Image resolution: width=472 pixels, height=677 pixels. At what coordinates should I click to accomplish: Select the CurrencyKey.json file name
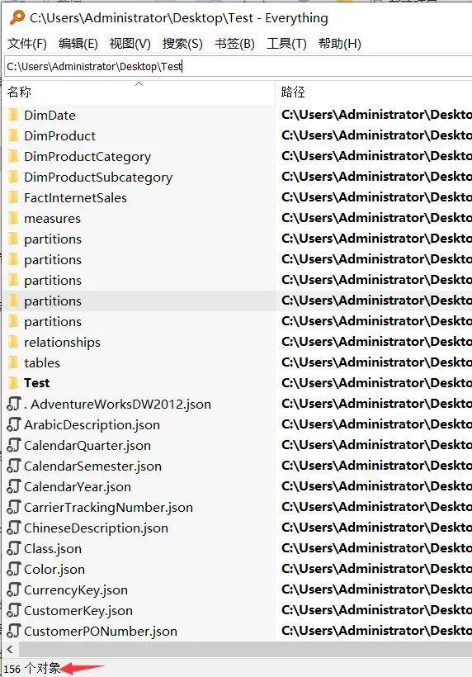tap(76, 590)
